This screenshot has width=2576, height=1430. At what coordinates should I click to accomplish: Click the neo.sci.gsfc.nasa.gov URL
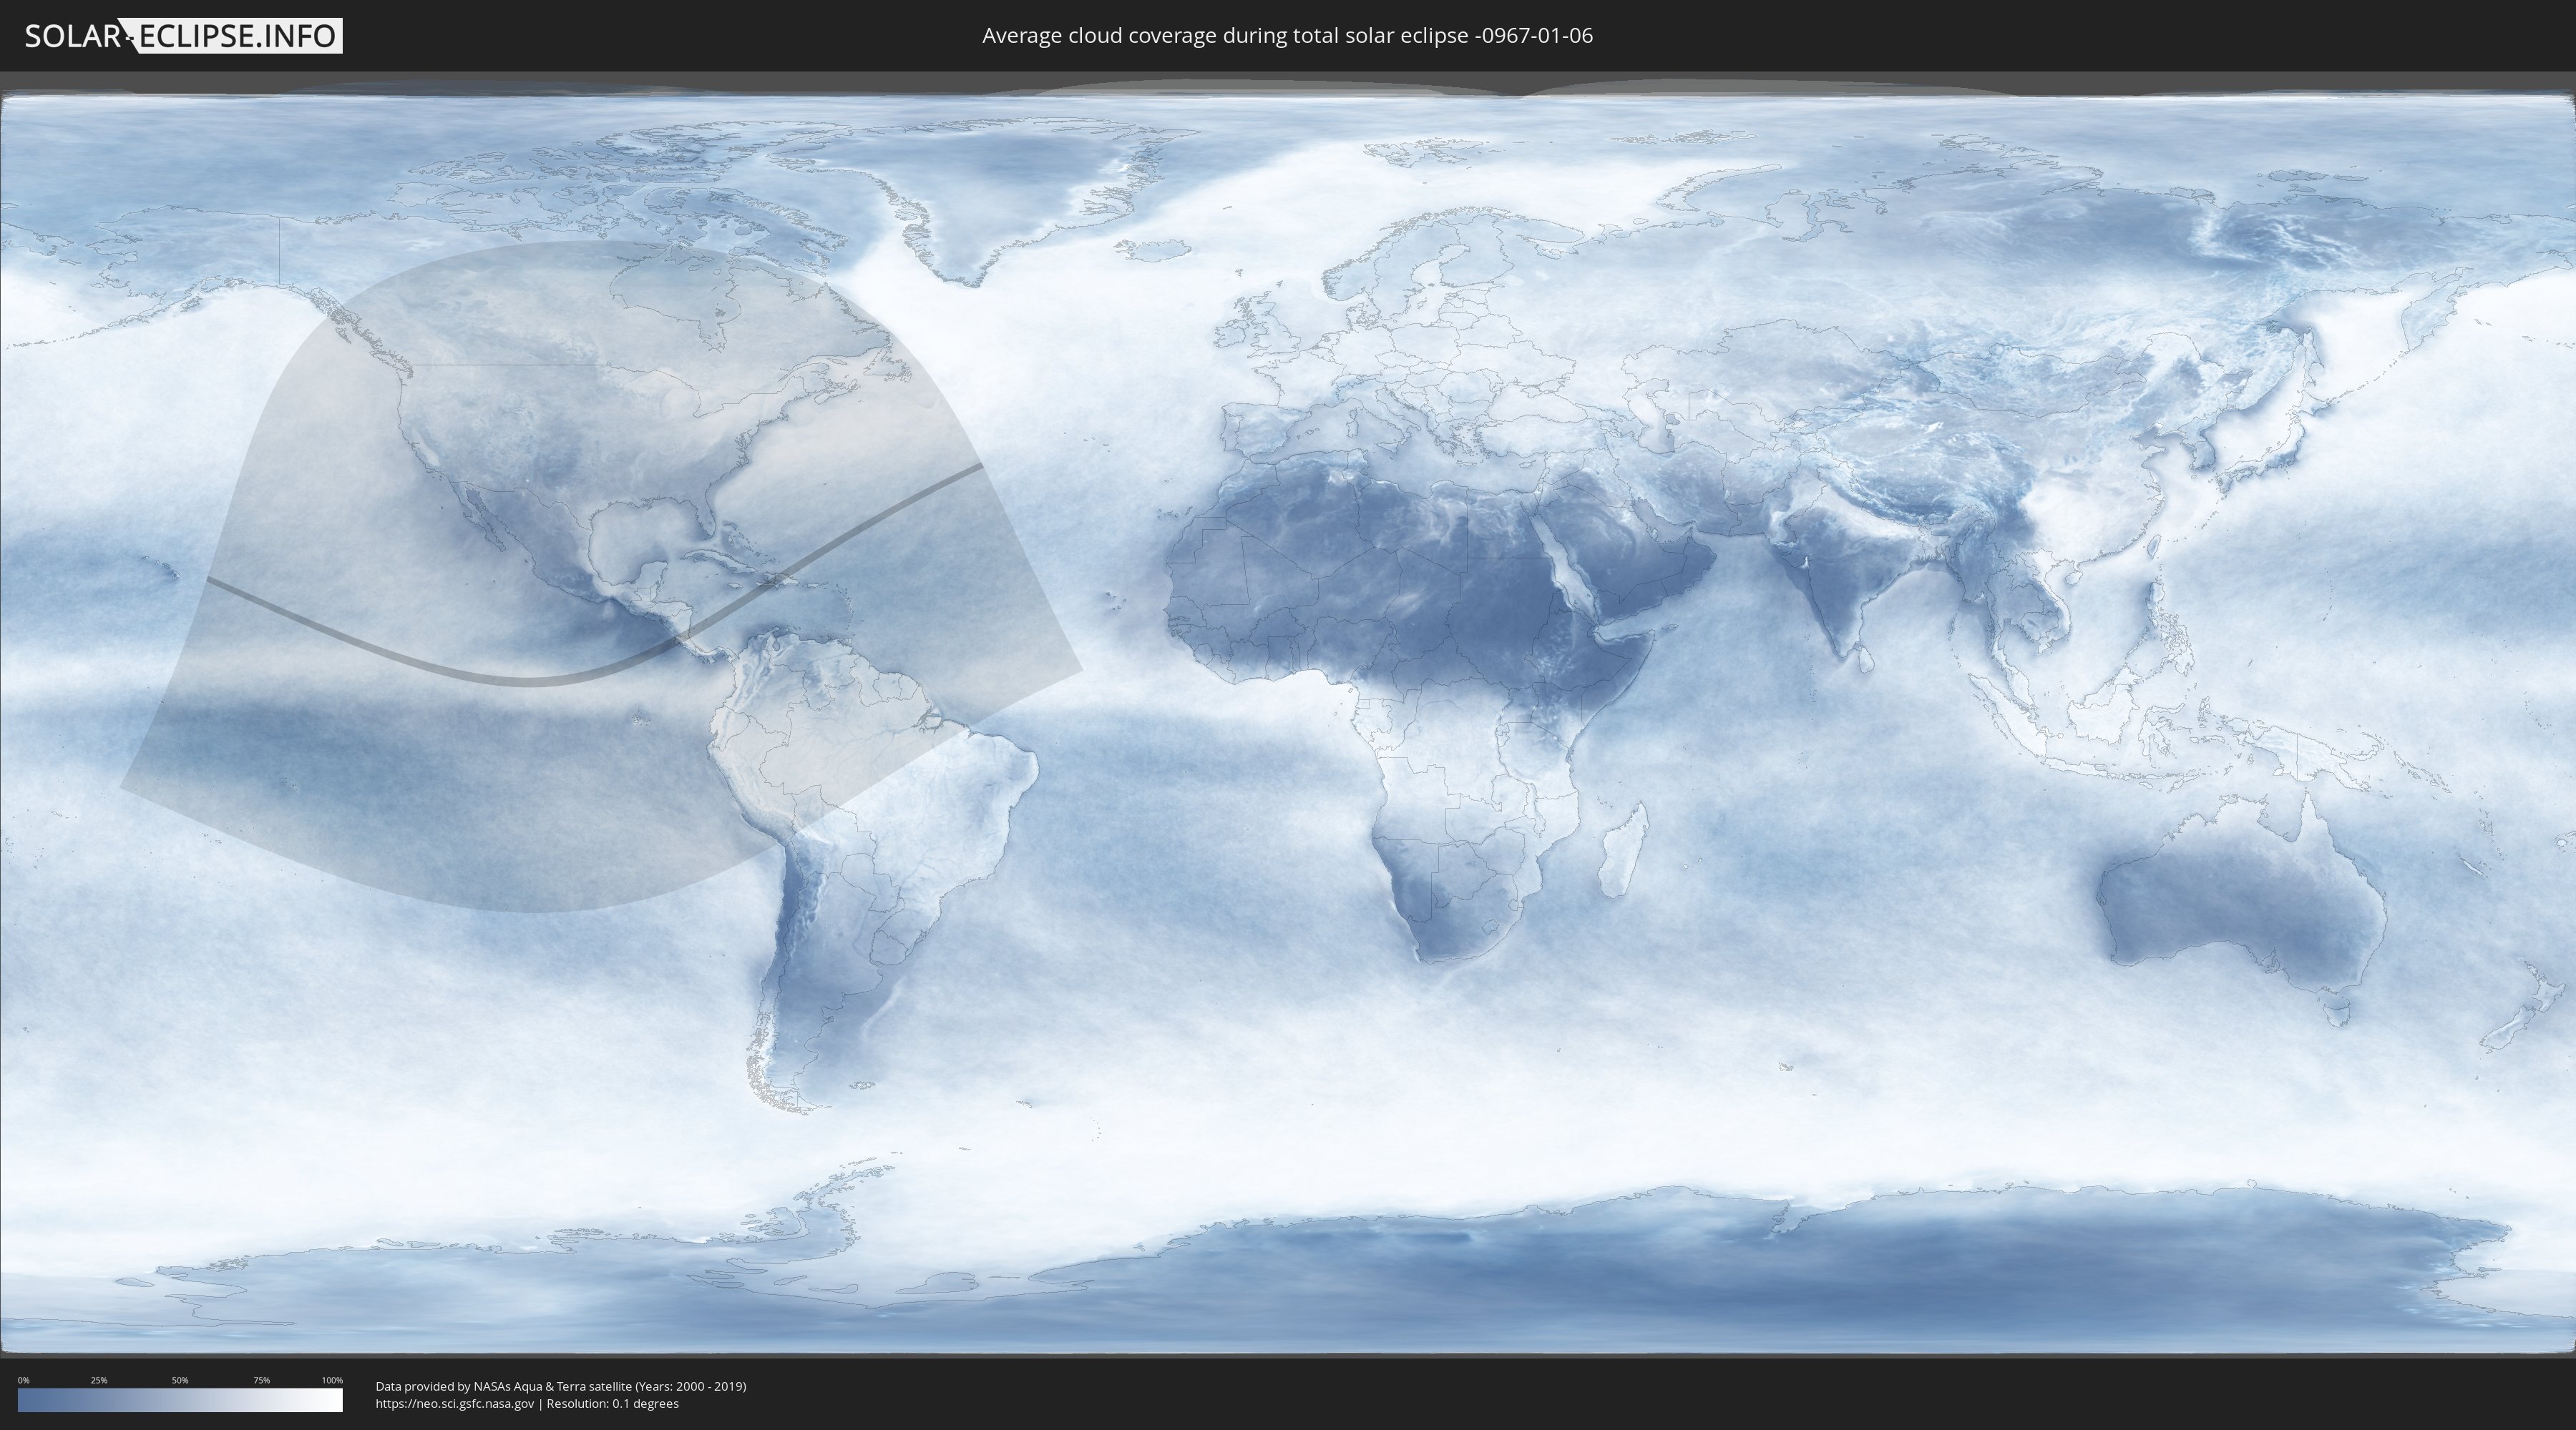click(x=455, y=1404)
